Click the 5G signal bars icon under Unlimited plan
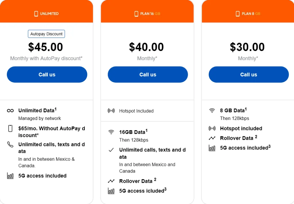 click(10, 176)
